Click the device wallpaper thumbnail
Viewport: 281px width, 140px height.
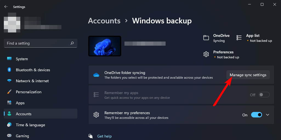click(x=105, y=46)
